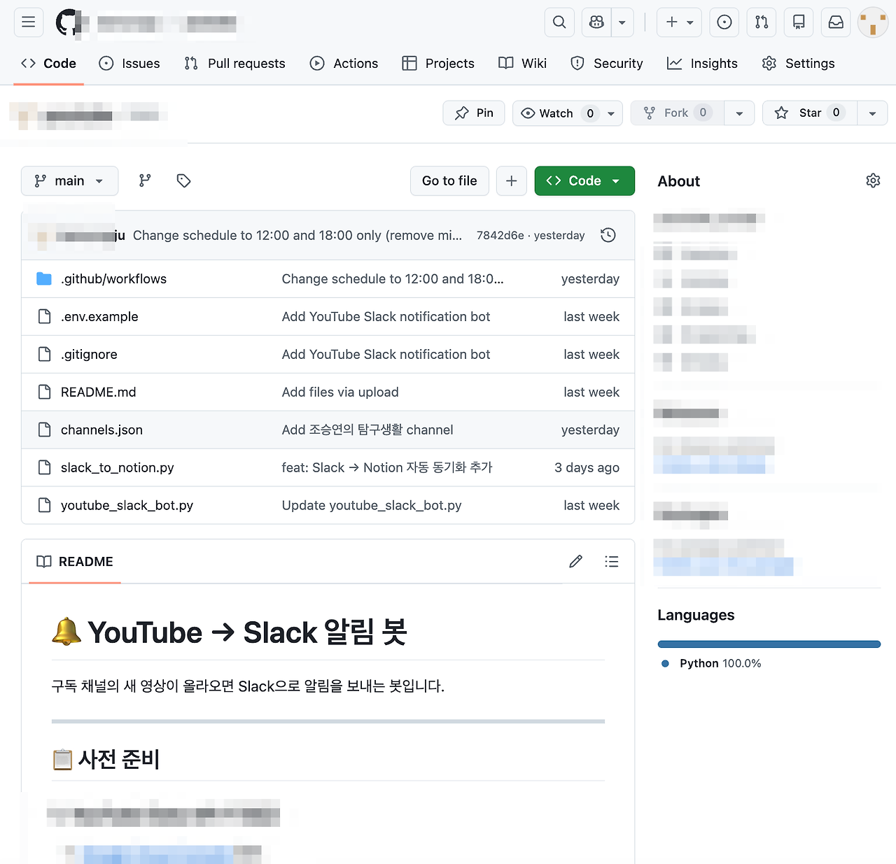Show the README outline list icon
896x864 pixels.
[x=612, y=562]
